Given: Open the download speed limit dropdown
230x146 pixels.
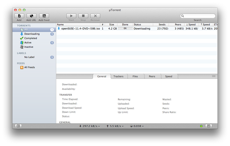Looking at the screenshot, I should coord(89,126).
